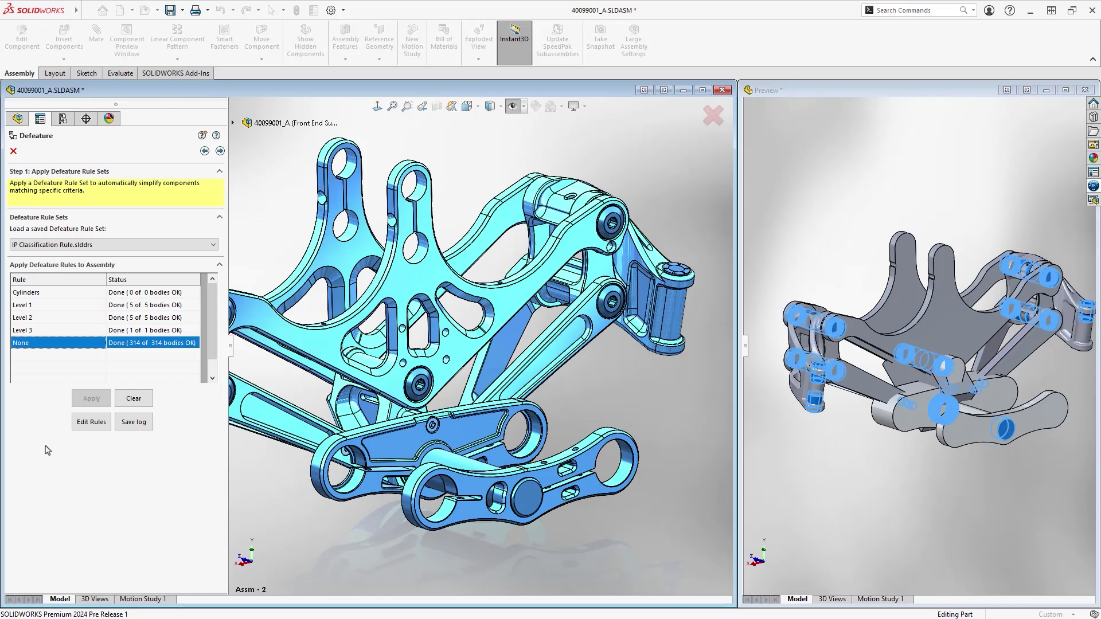The image size is (1101, 619).
Task: Toggle Hide/Show Items in view toolbar
Action: pos(512,106)
